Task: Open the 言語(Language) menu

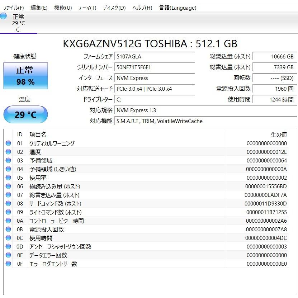Action: (178, 8)
